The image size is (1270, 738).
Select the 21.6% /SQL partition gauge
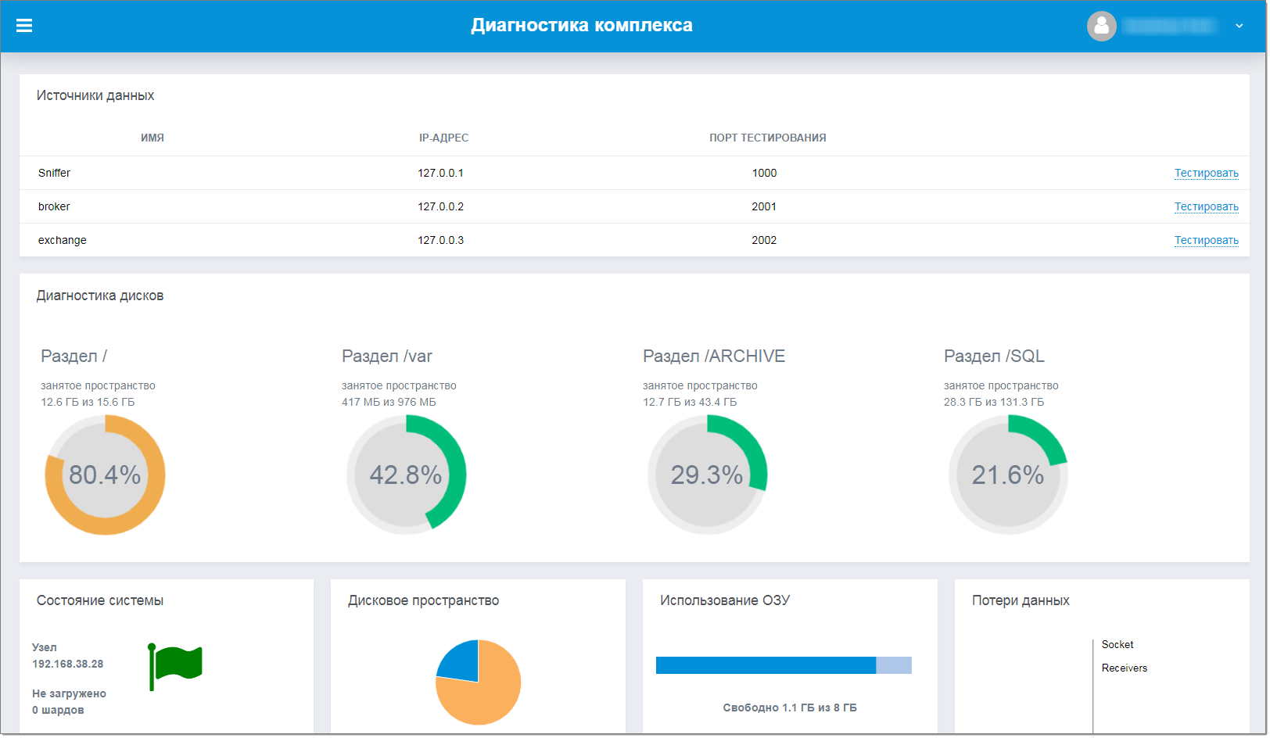point(1008,475)
